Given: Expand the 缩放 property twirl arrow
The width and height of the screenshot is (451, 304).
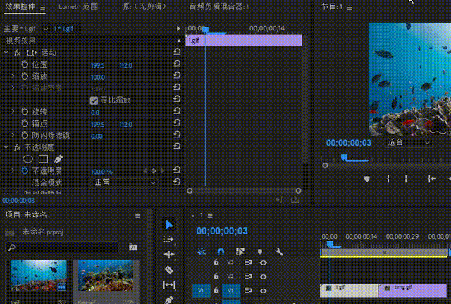Looking at the screenshot, I should 13,76.
